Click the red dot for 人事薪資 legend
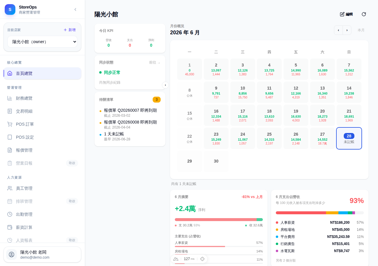This screenshot has width=378, height=266. coord(277,223)
